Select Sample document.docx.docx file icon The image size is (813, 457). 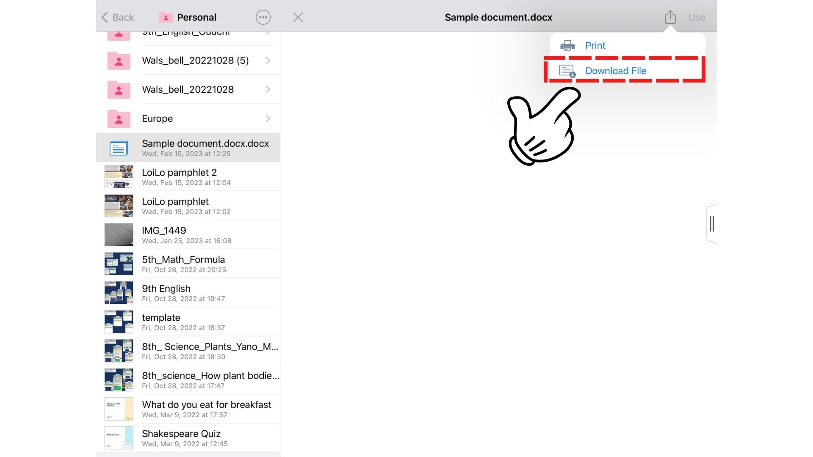pyautogui.click(x=119, y=148)
